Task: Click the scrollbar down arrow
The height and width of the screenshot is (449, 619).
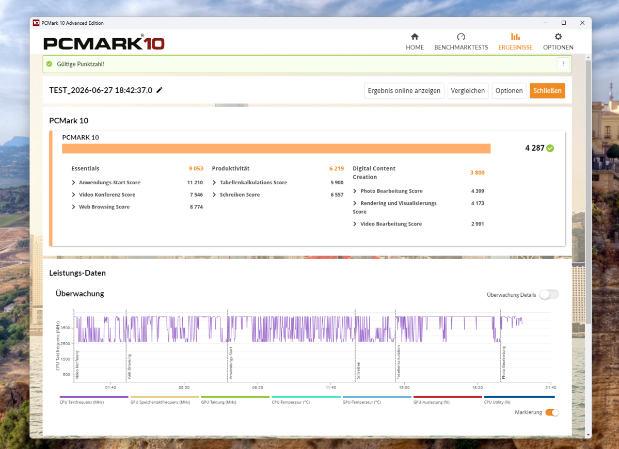Action: tap(588, 435)
